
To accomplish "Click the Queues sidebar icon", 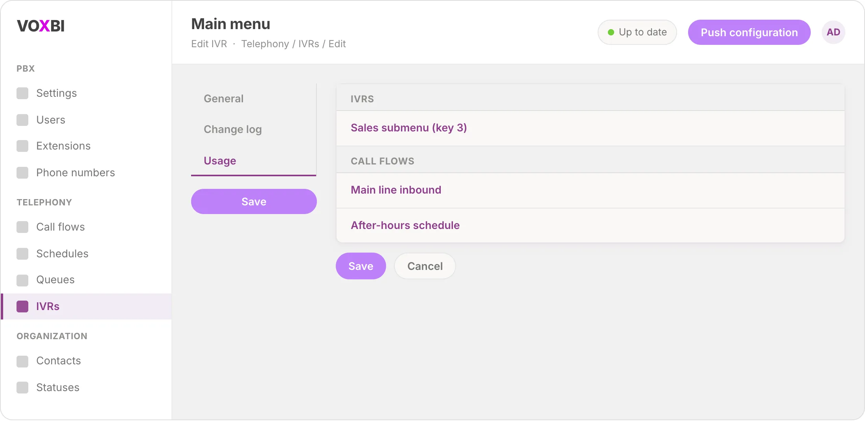I will coord(22,280).
